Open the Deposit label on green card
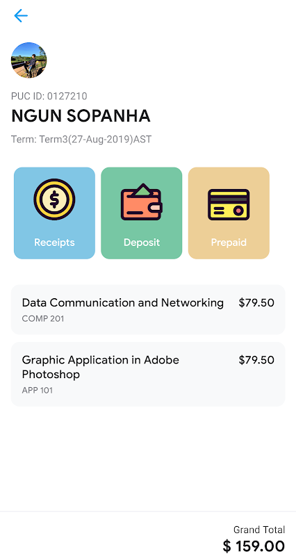 coord(142,243)
